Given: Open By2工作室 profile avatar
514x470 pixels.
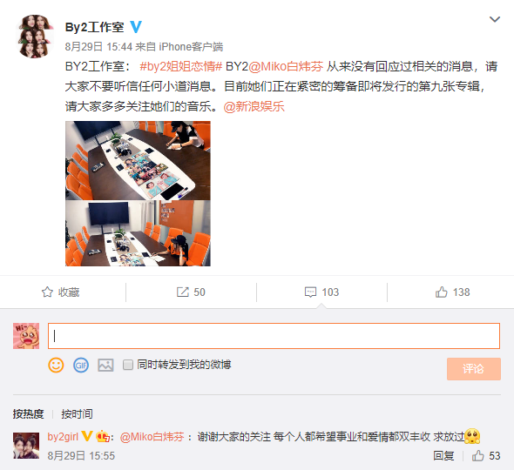Looking at the screenshot, I should (35, 36).
